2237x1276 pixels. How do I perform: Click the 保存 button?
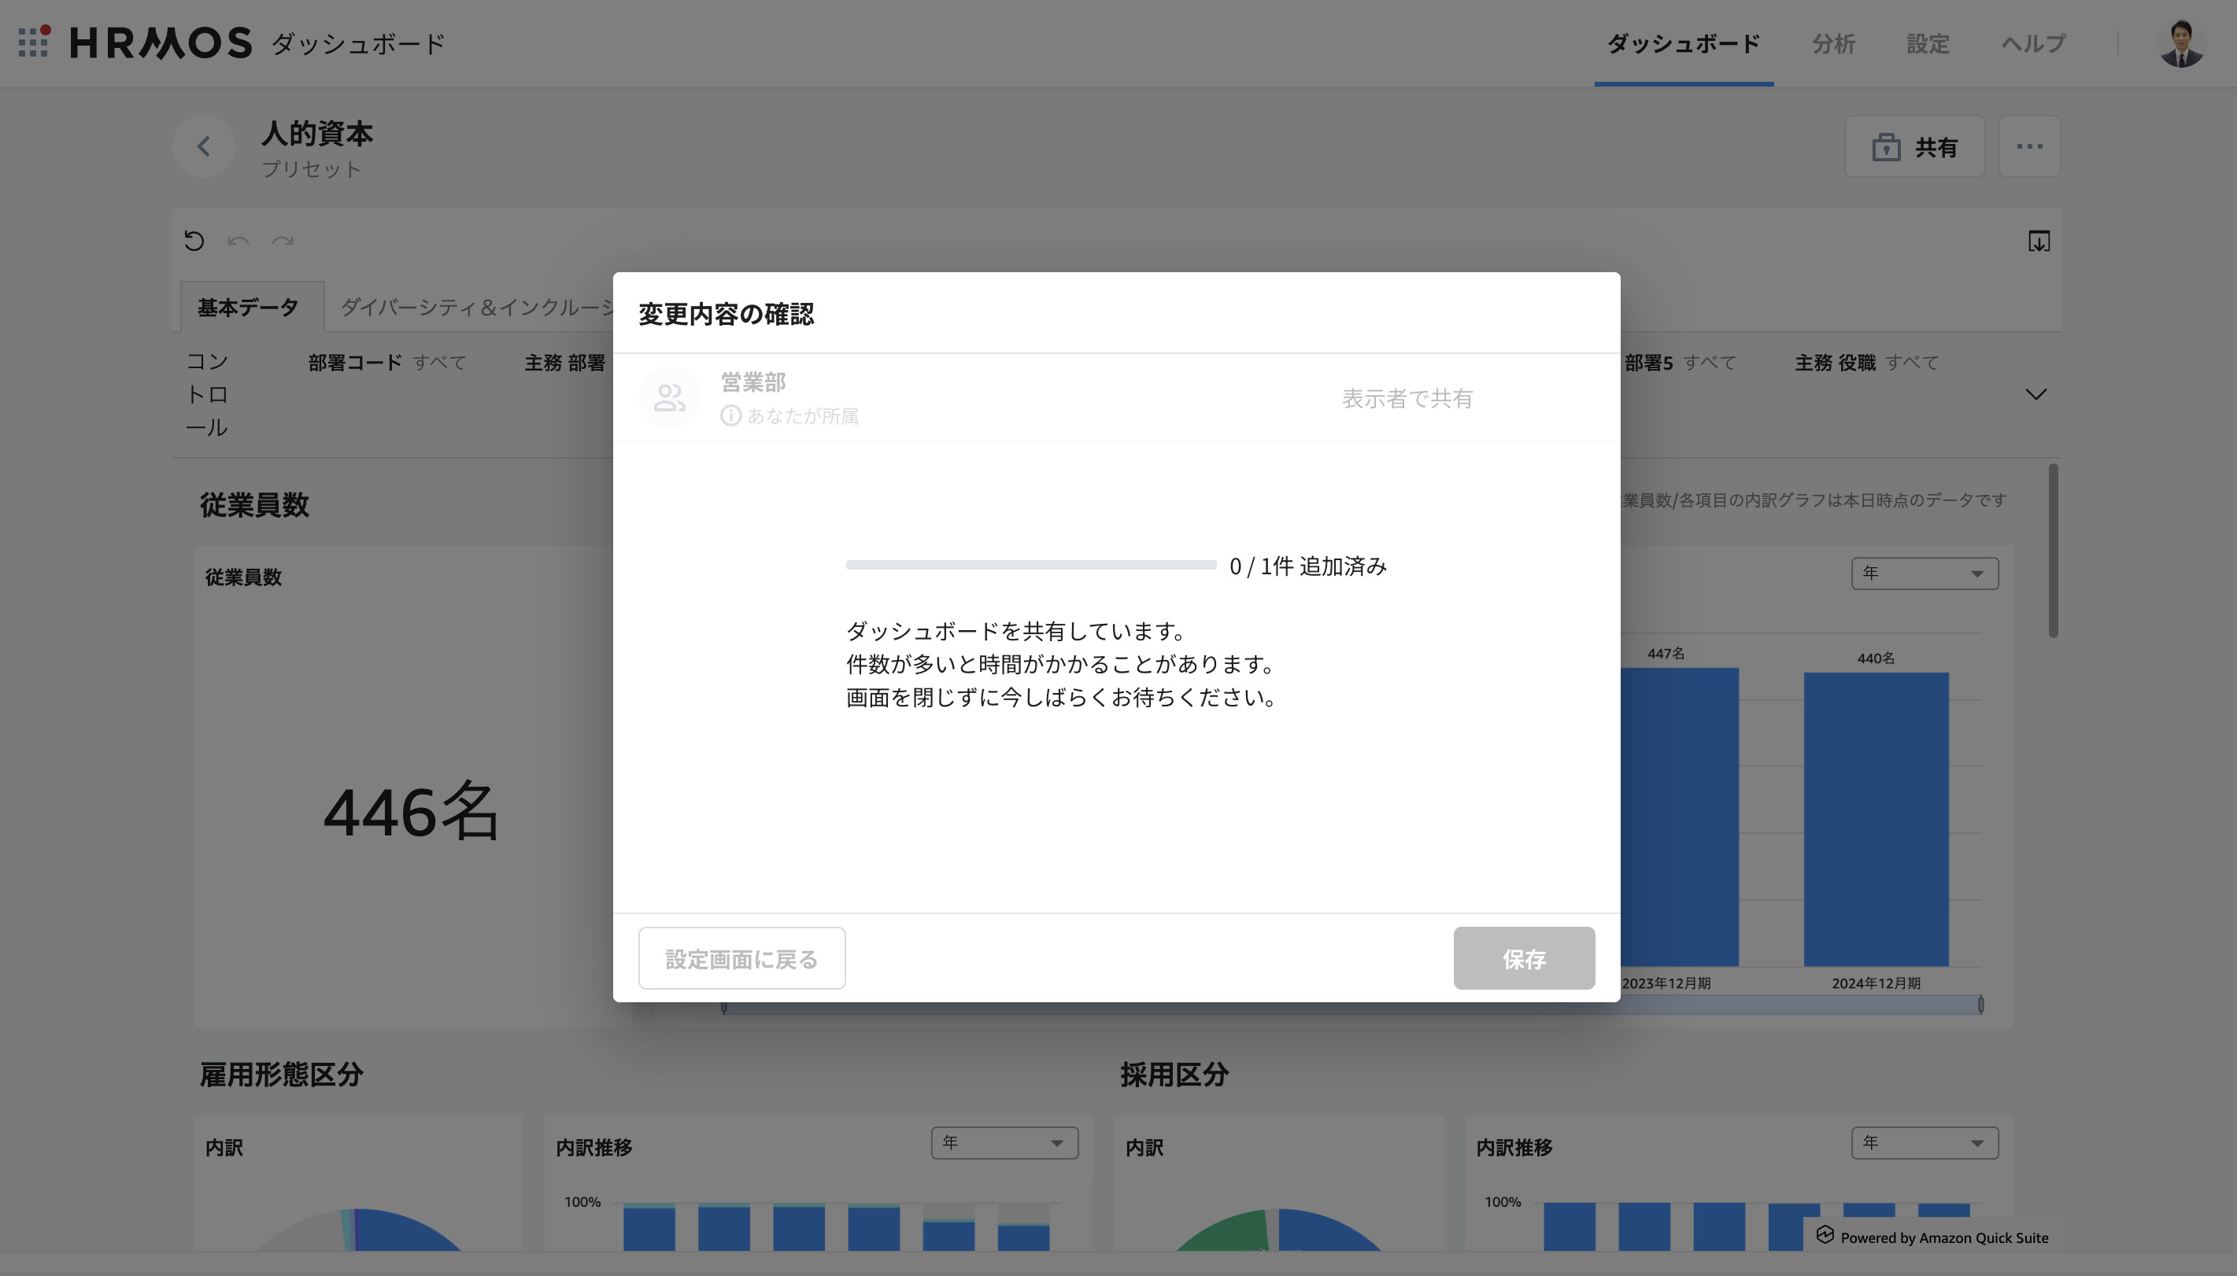tap(1524, 958)
